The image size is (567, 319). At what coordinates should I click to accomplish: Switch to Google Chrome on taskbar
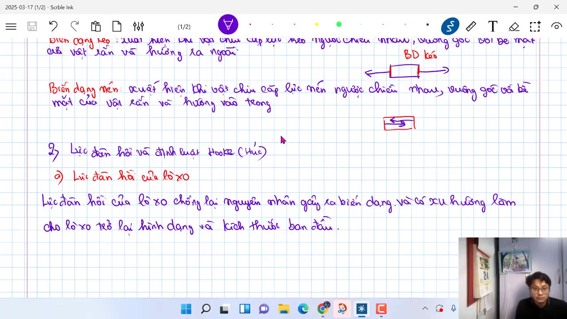point(323,309)
